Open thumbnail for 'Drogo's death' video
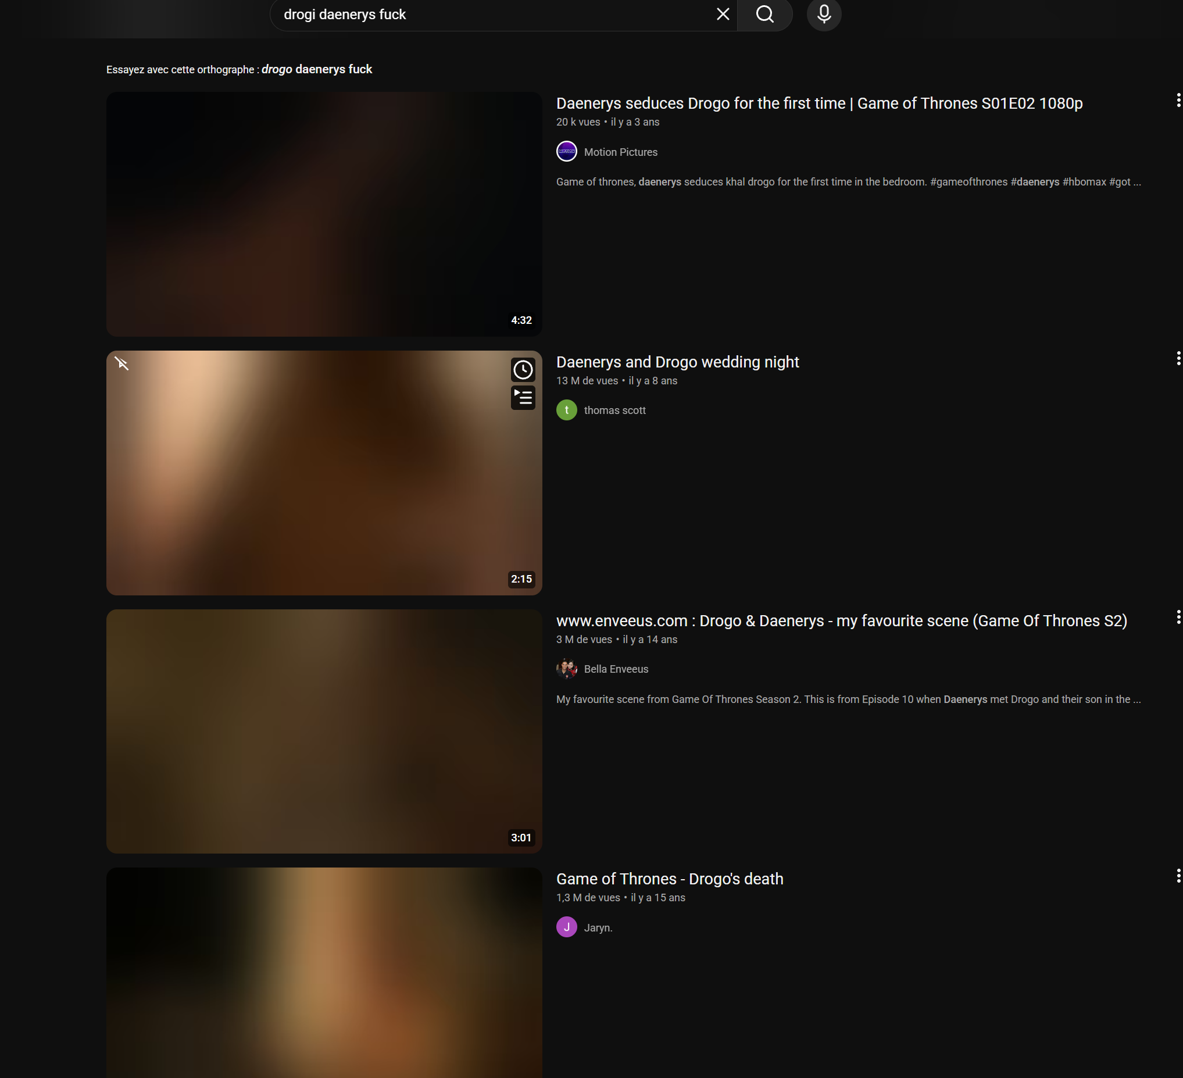Image resolution: width=1183 pixels, height=1078 pixels. click(x=324, y=972)
